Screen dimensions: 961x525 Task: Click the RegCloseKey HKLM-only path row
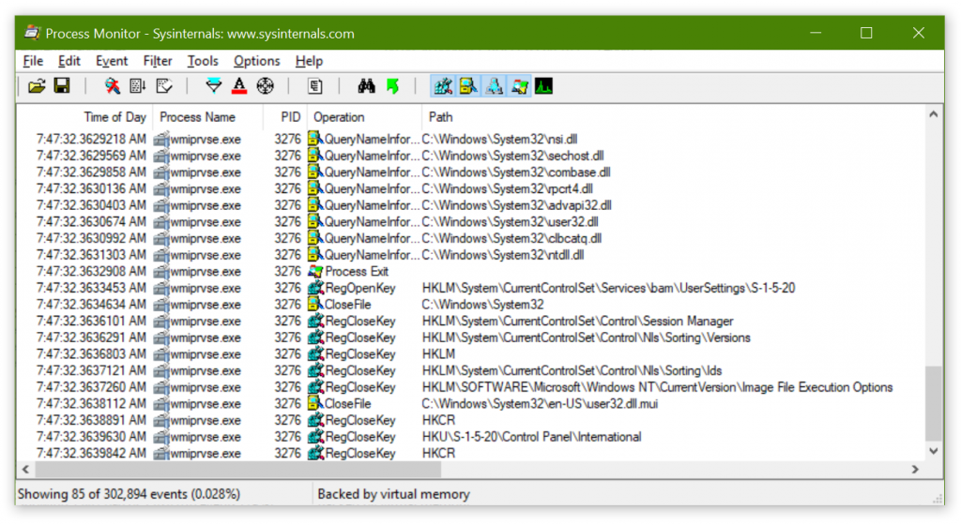pyautogui.click(x=470, y=353)
